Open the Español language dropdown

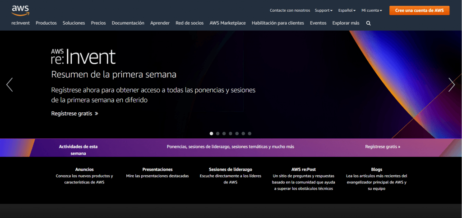347,10
